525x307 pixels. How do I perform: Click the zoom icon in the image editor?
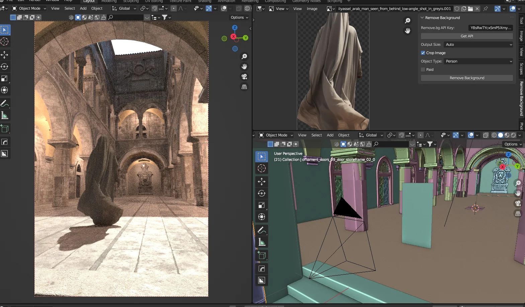[408, 21]
